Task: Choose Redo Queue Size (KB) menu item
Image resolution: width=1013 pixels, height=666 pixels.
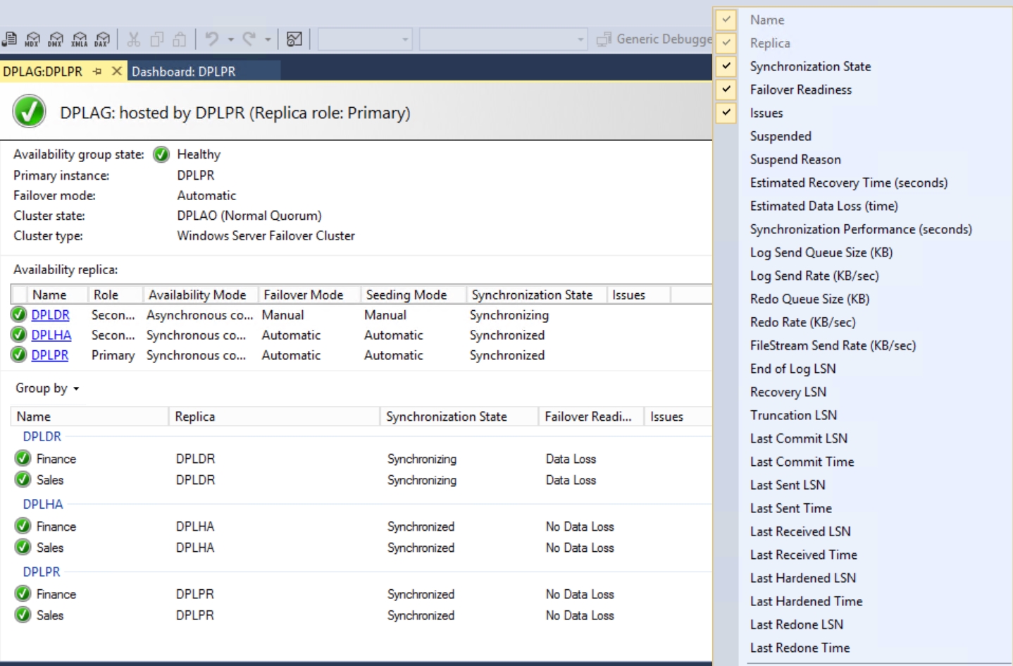Action: click(809, 299)
